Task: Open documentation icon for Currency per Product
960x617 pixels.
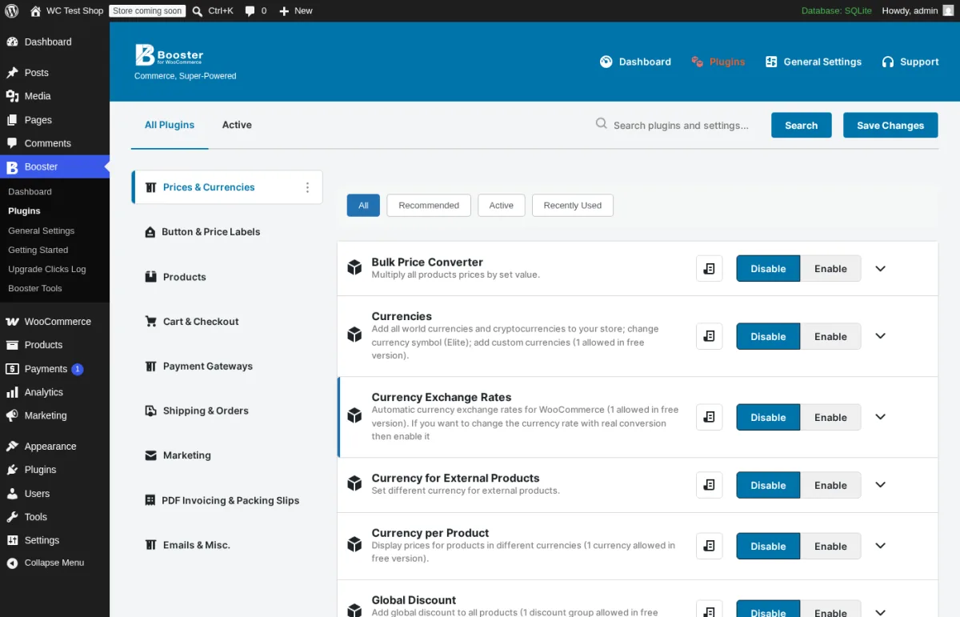Action: click(x=709, y=546)
